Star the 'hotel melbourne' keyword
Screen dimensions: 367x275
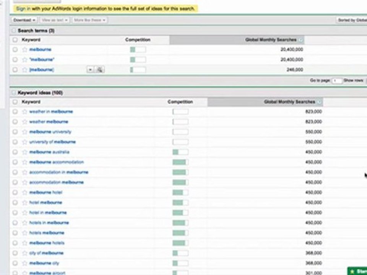pyautogui.click(x=24, y=202)
